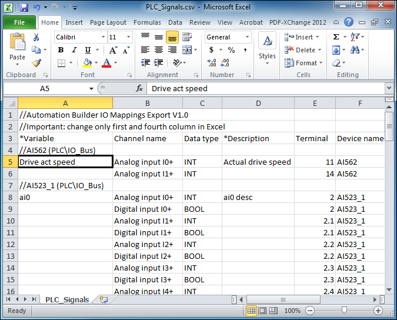397x320 pixels.
Task: Click the Delete cells button
Action: [303, 50]
